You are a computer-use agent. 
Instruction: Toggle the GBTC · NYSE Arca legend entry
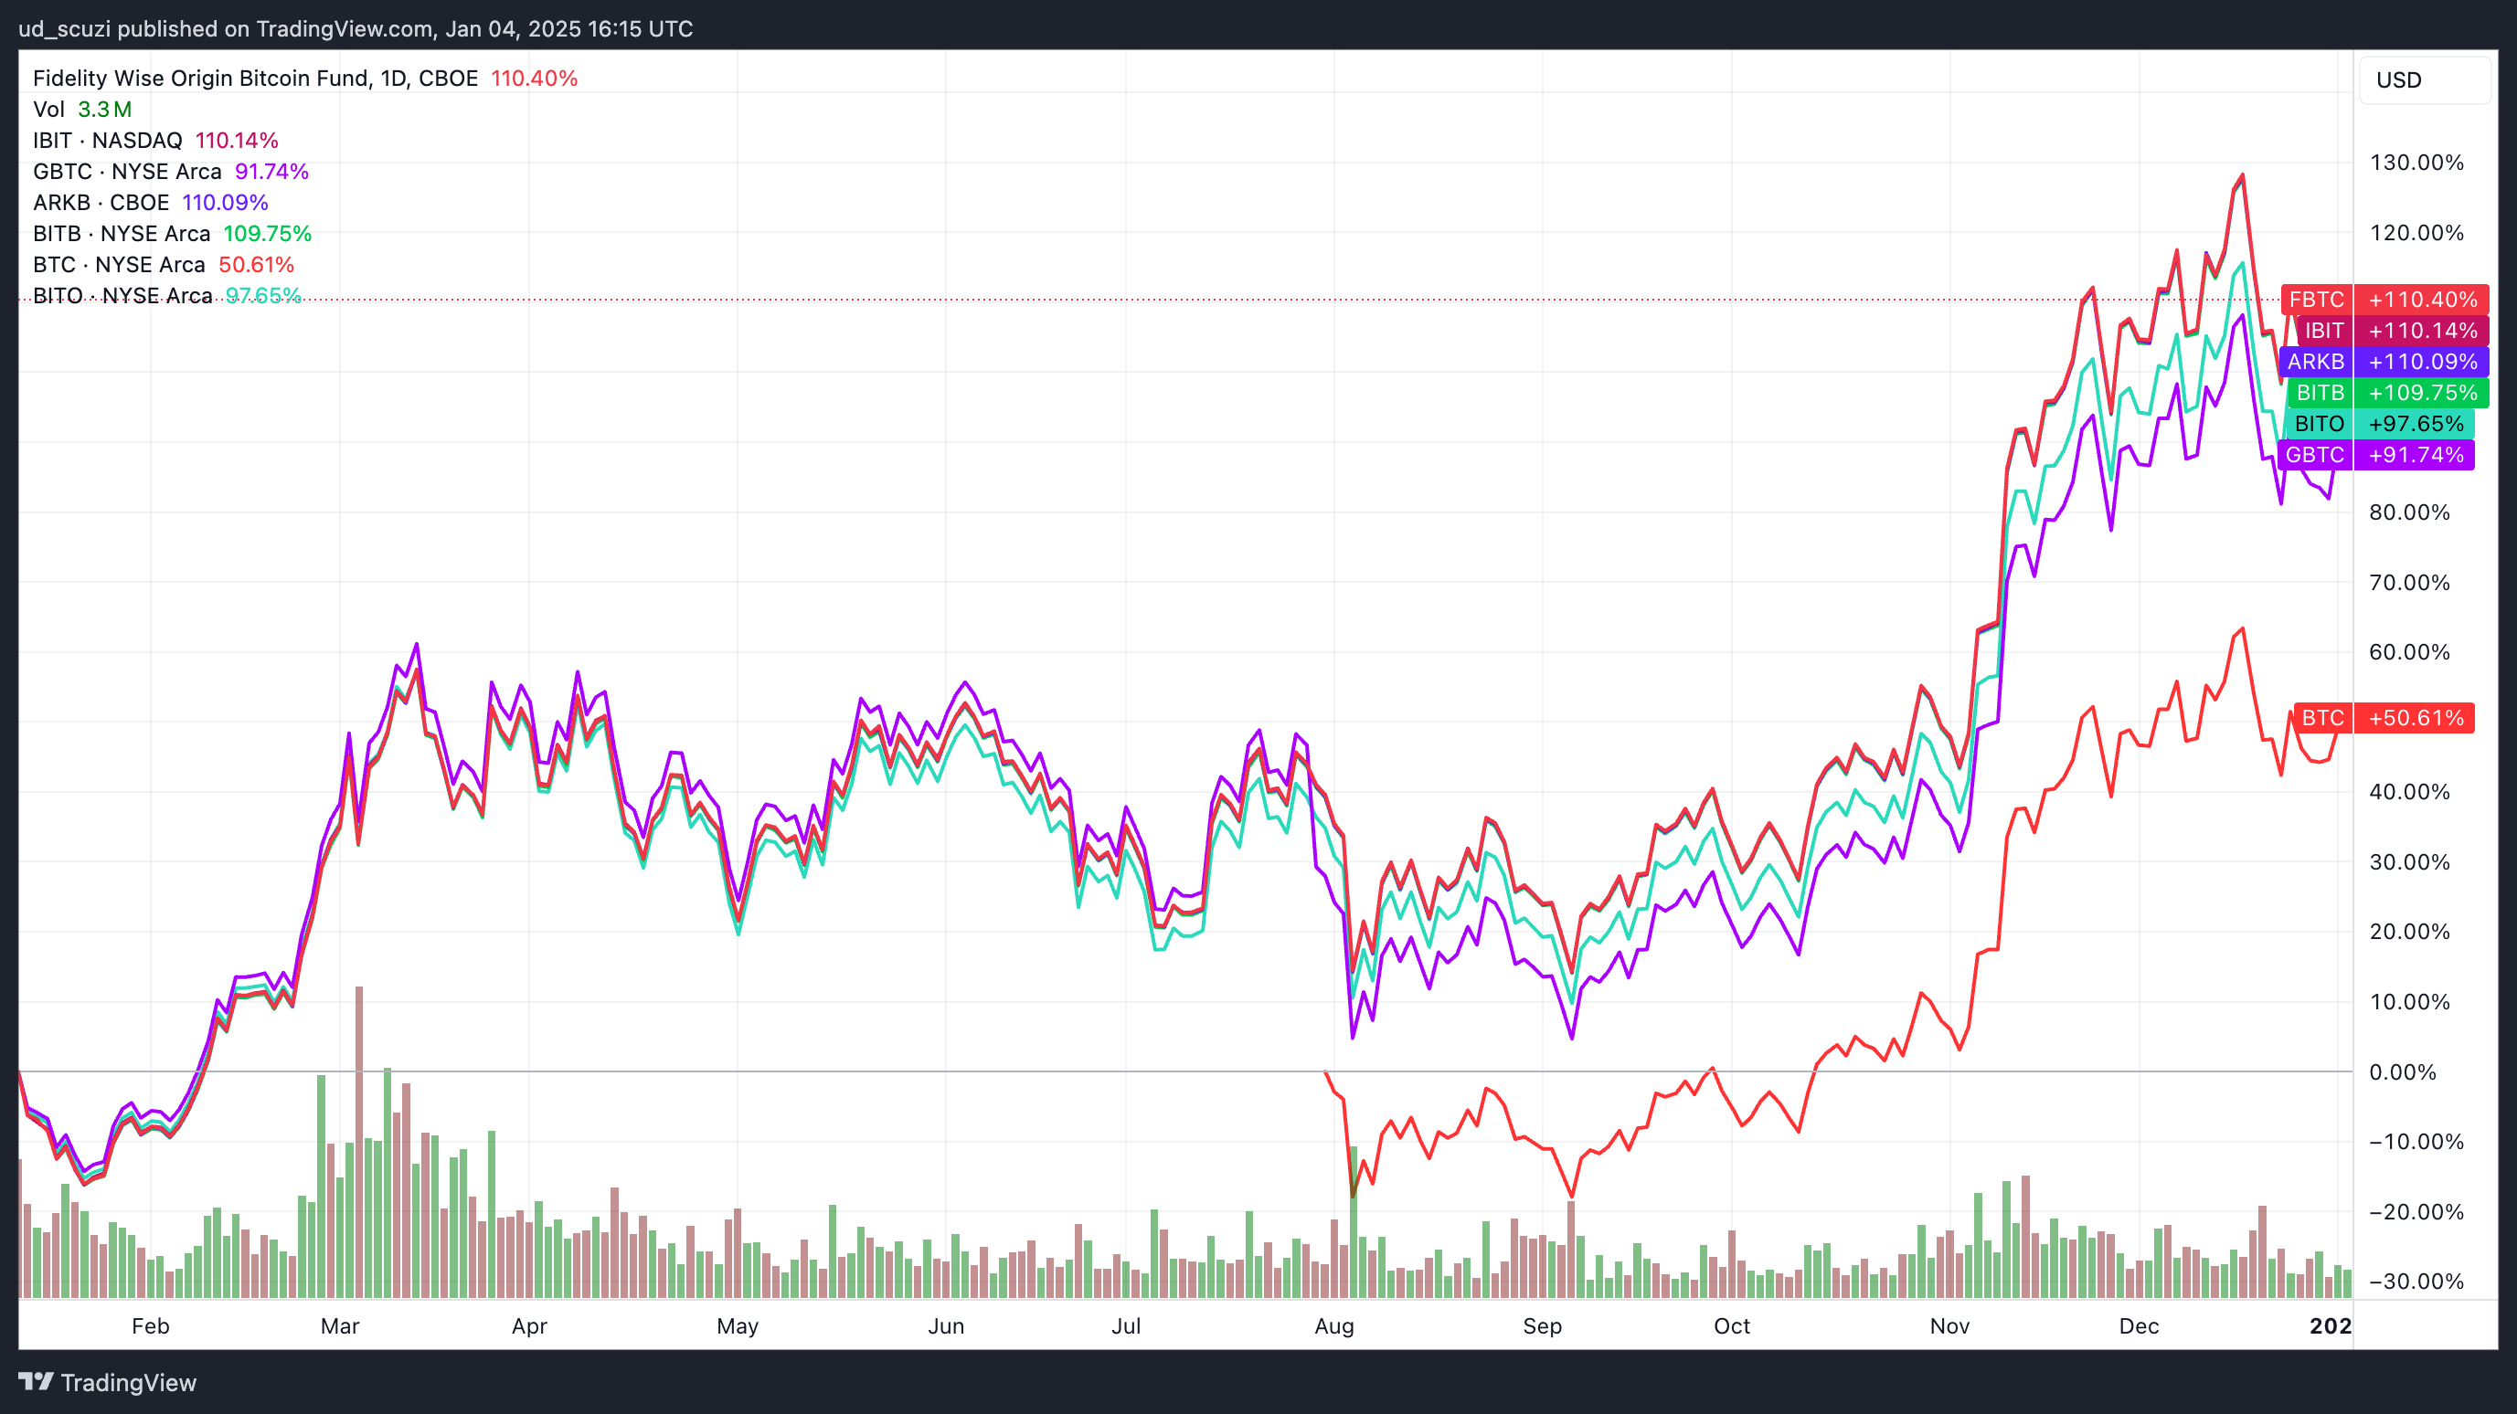click(x=127, y=171)
